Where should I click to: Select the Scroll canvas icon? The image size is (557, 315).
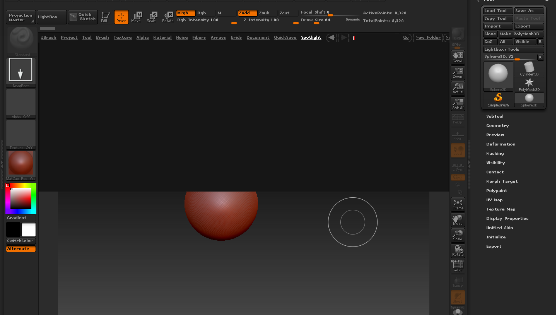(458, 57)
